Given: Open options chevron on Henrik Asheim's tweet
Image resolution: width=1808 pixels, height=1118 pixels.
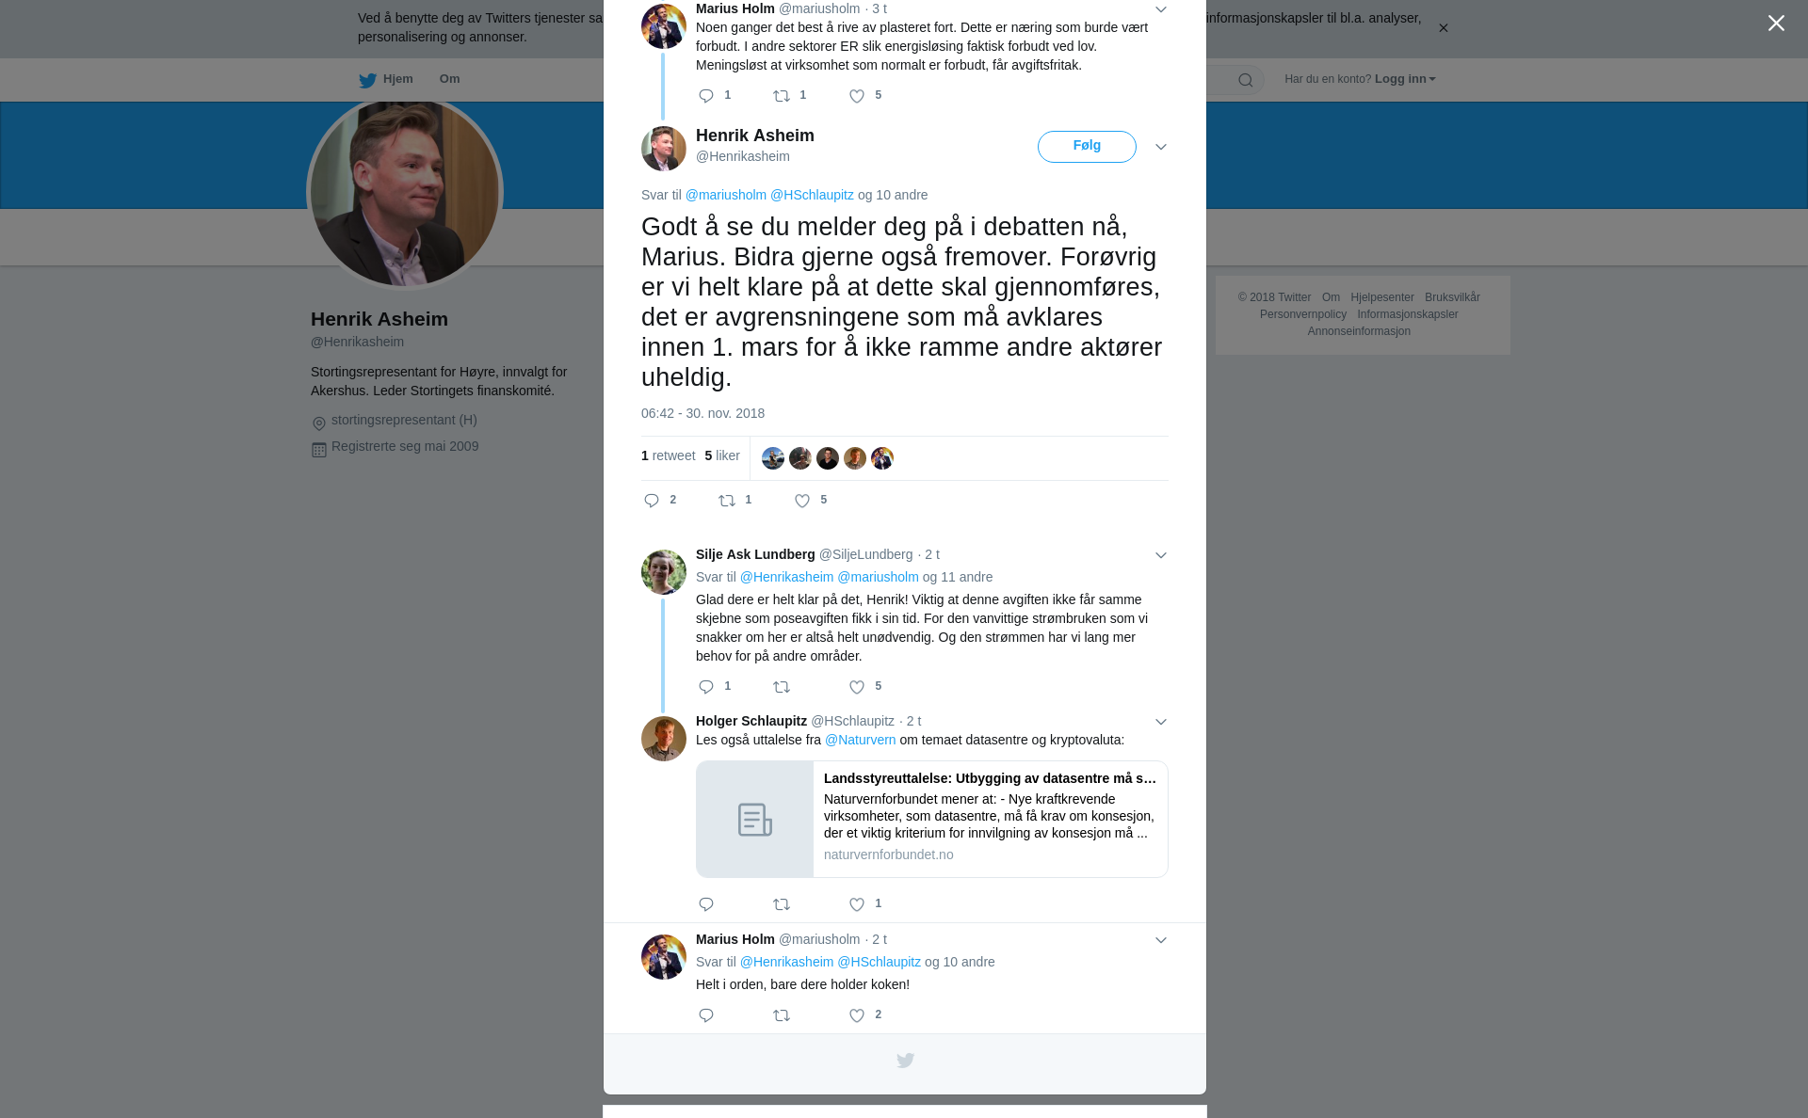Looking at the screenshot, I should click(x=1161, y=147).
